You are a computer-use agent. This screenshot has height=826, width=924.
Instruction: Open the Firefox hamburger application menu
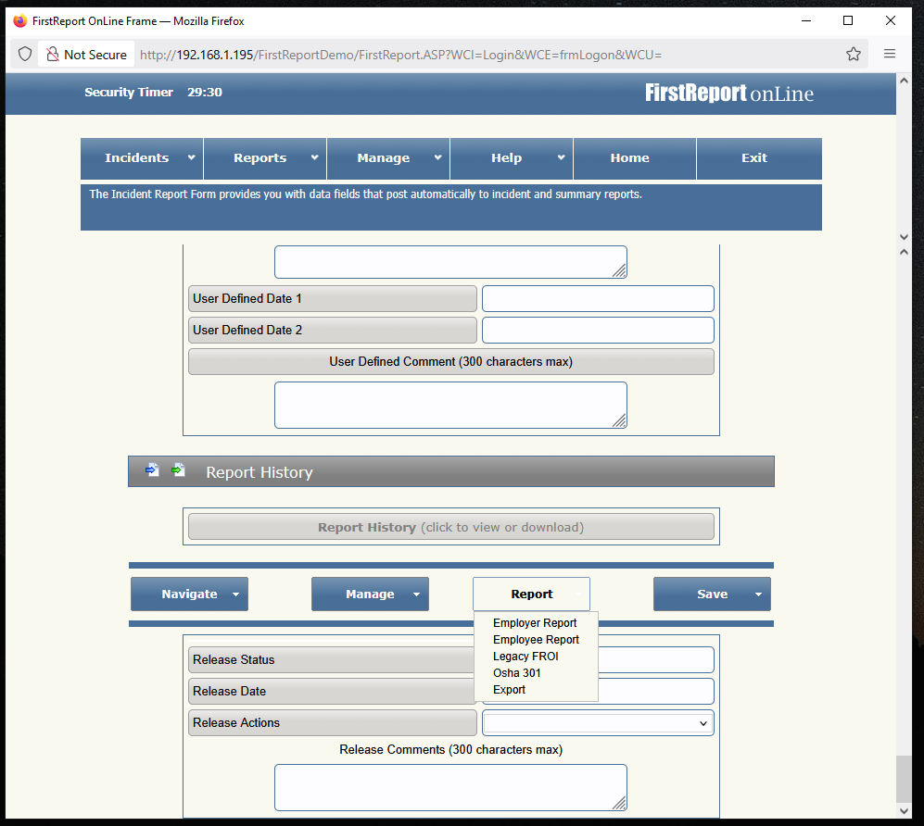coord(889,55)
